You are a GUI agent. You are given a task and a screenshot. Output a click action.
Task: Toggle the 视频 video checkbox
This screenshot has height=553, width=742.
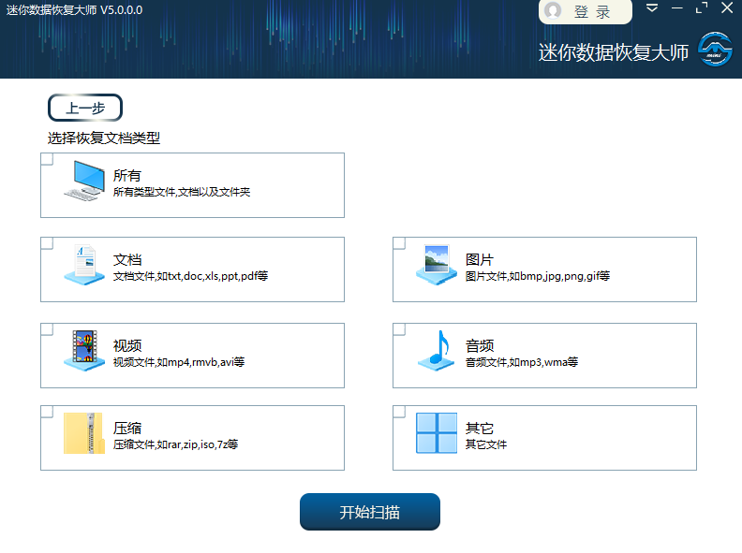tap(47, 329)
